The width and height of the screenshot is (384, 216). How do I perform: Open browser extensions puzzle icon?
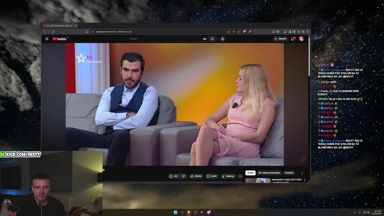pos(273,31)
